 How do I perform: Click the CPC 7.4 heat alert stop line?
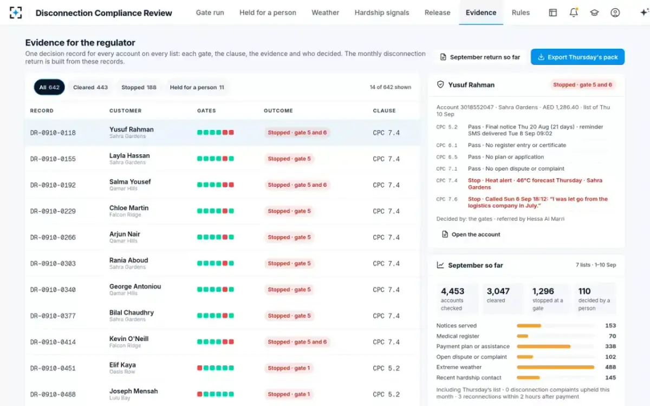pyautogui.click(x=526, y=184)
